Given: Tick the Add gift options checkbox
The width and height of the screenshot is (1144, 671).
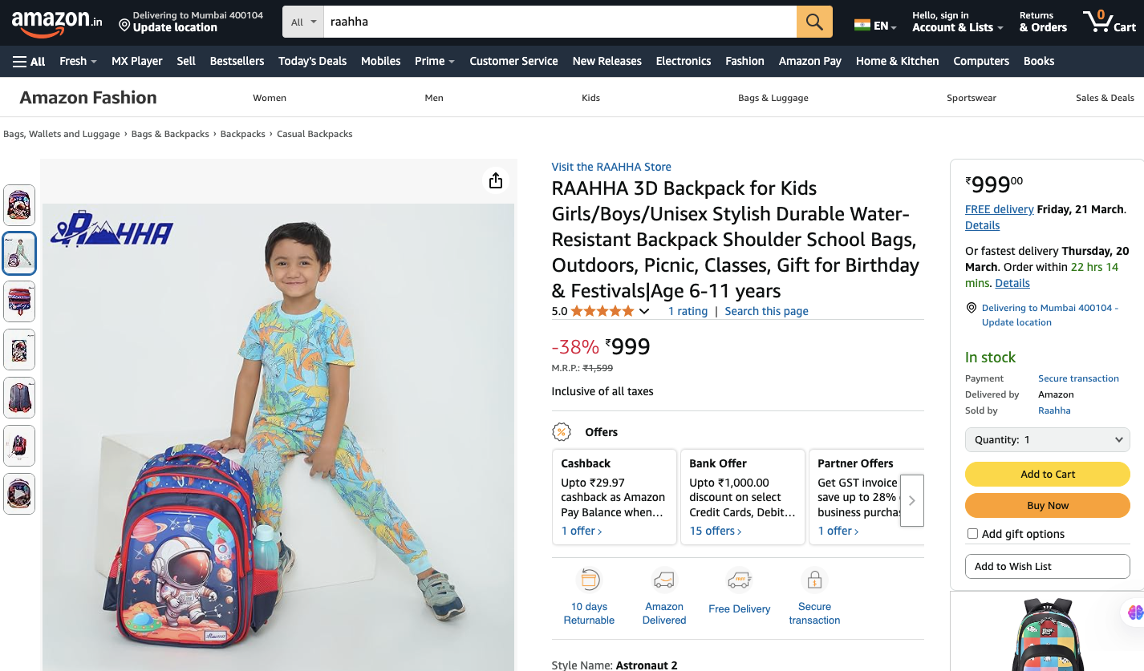Looking at the screenshot, I should click(x=973, y=534).
